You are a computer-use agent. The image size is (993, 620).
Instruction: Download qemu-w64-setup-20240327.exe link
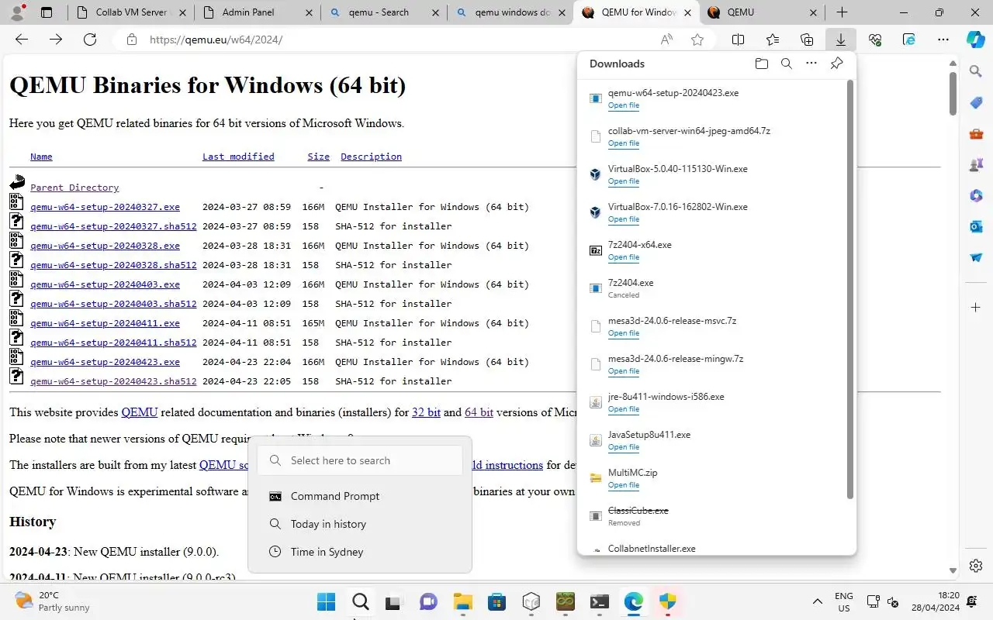coord(105,207)
